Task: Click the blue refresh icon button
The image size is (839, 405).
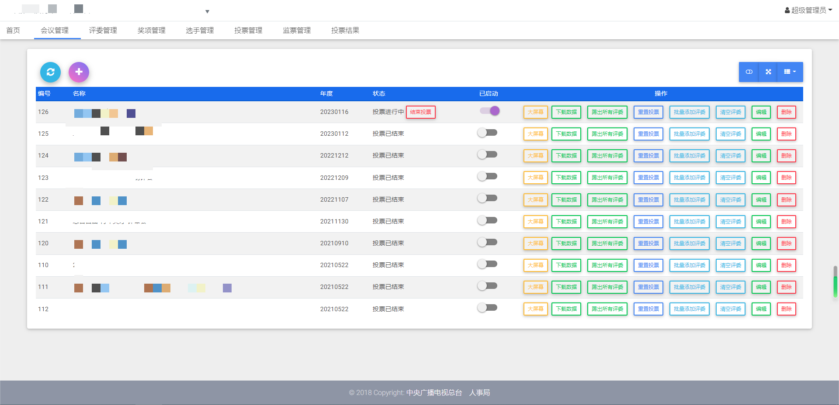Action: pyautogui.click(x=50, y=72)
